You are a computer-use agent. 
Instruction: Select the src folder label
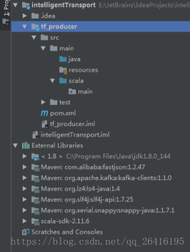55,37
